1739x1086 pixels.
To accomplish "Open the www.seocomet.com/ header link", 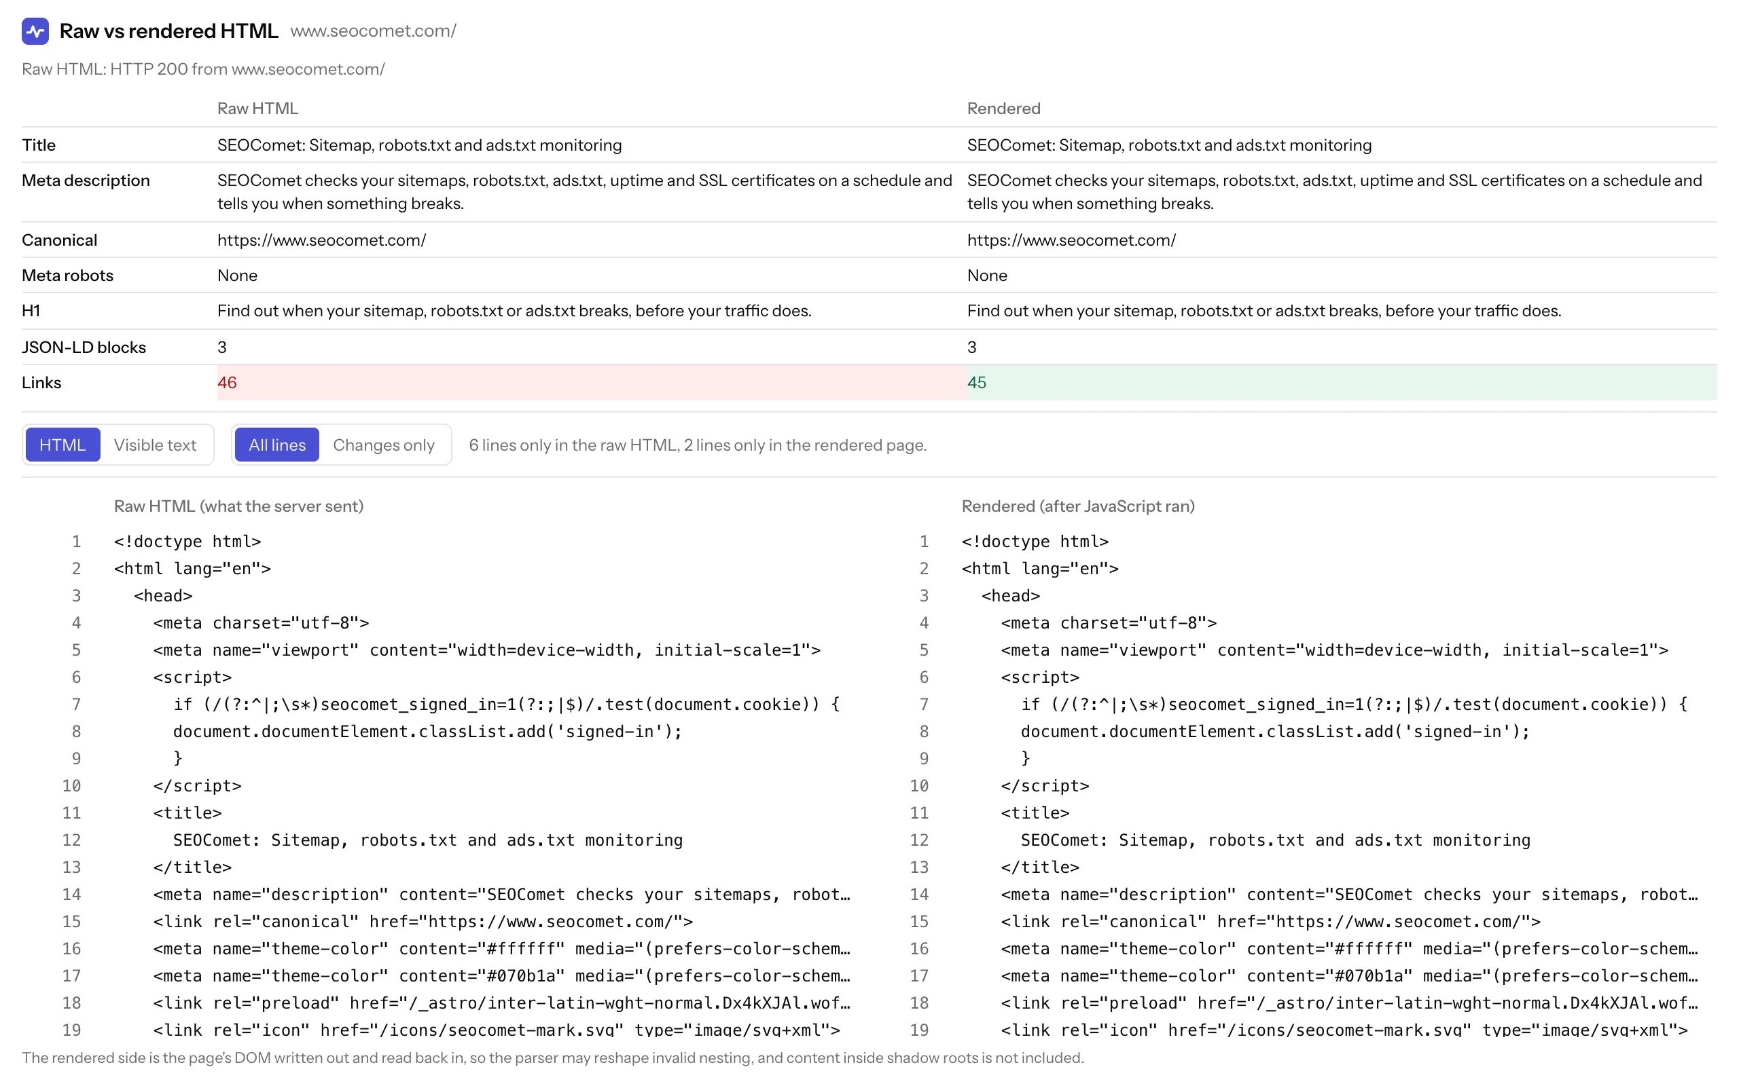I will tap(373, 31).
